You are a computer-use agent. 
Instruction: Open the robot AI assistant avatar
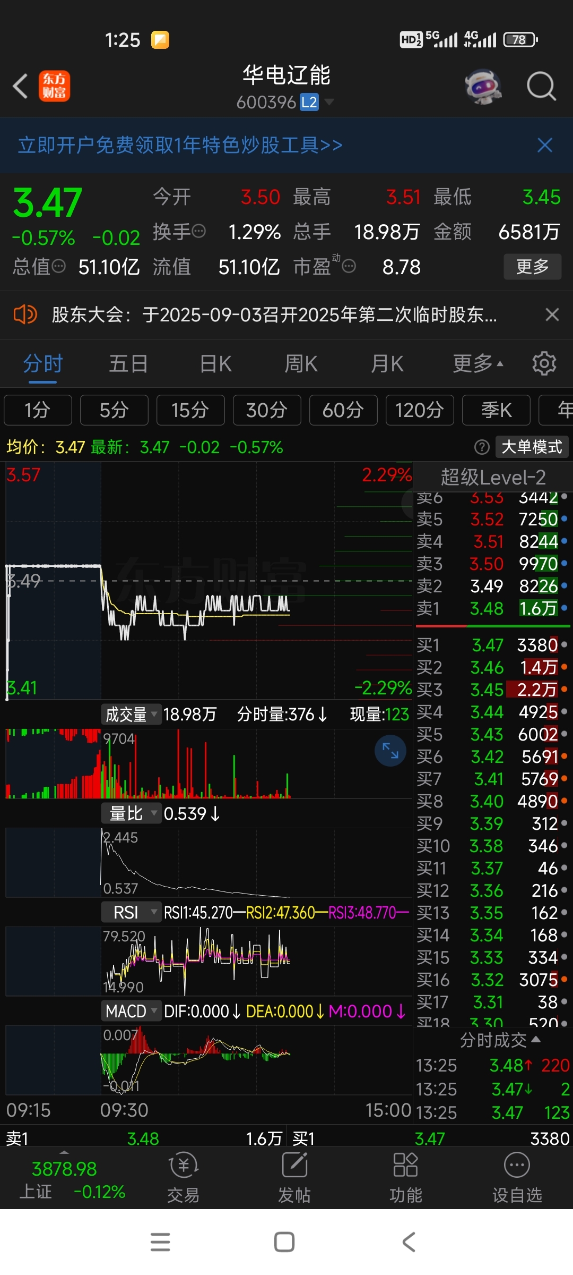[x=483, y=86]
